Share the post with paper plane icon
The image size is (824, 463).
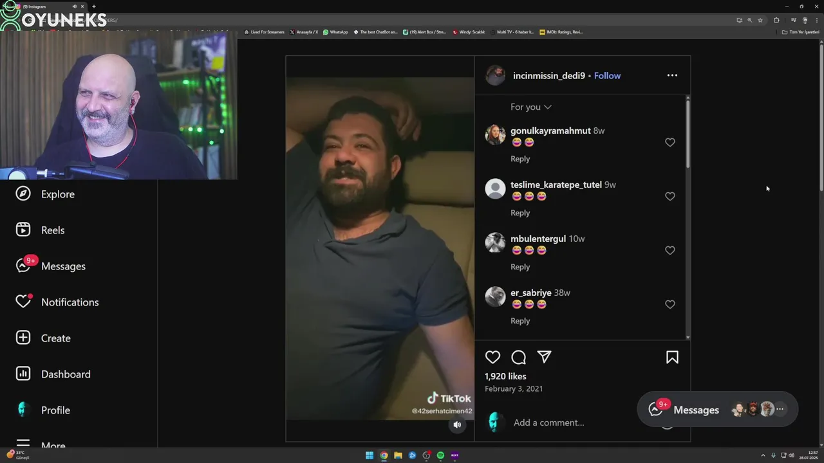[544, 358]
